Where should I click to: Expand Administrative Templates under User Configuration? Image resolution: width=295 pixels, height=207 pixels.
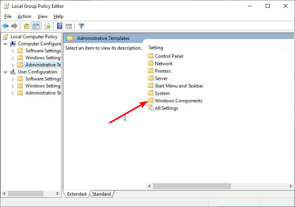[13, 93]
